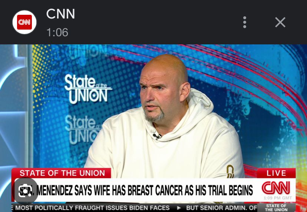The image size is (307, 212).
Task: Click the partially hidden State of the Union logo
Action: [x=83, y=129]
